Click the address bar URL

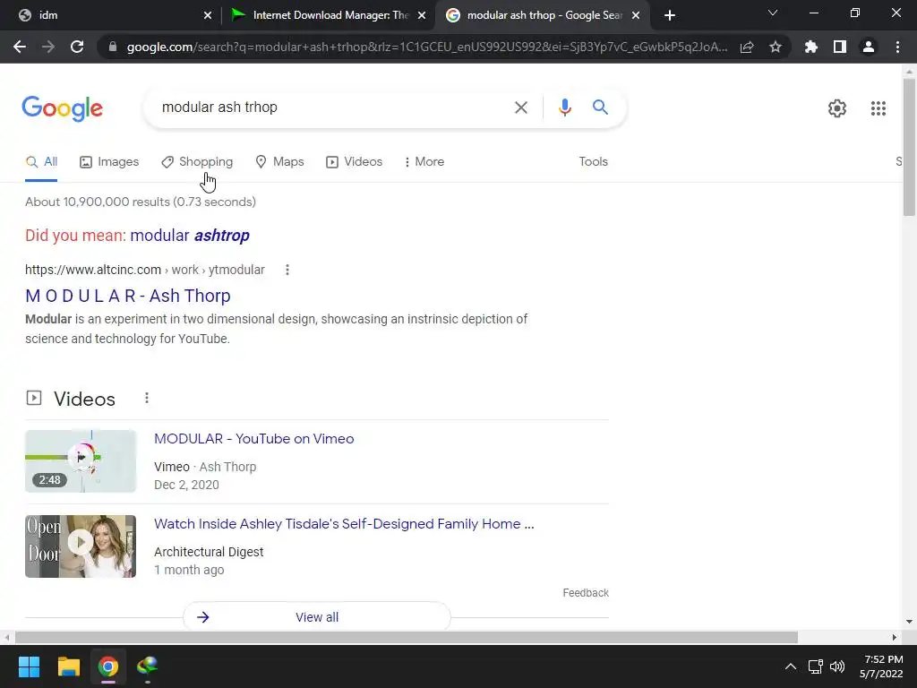(x=427, y=47)
